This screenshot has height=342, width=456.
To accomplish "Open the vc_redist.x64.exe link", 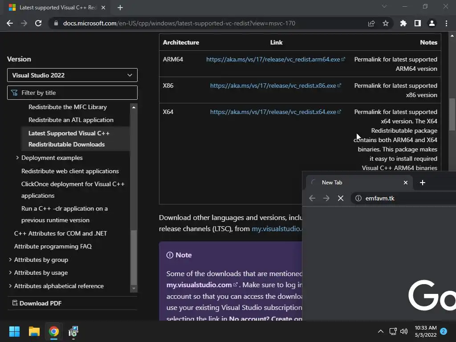I will [x=275, y=112].
